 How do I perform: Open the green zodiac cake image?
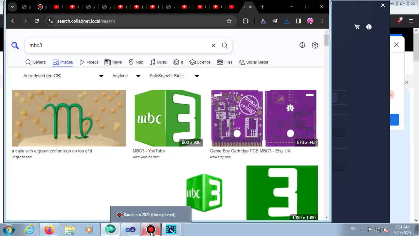[69, 118]
